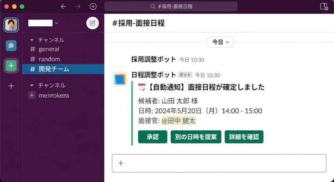Image resolution: width=334 pixels, height=182 pixels.
Task: Collapse the first チャンネル section
Action: 32,40
